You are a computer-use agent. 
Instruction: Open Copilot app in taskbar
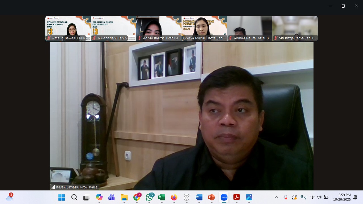(99, 197)
